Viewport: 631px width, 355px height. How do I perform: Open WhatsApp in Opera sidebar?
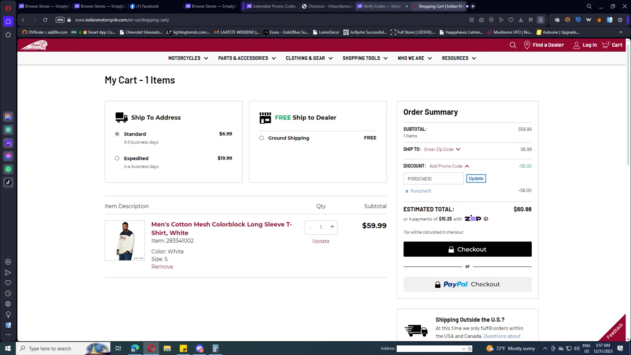pos(8,169)
